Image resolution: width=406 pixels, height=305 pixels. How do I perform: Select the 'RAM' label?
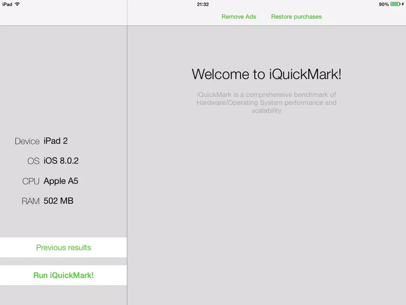tap(31, 201)
